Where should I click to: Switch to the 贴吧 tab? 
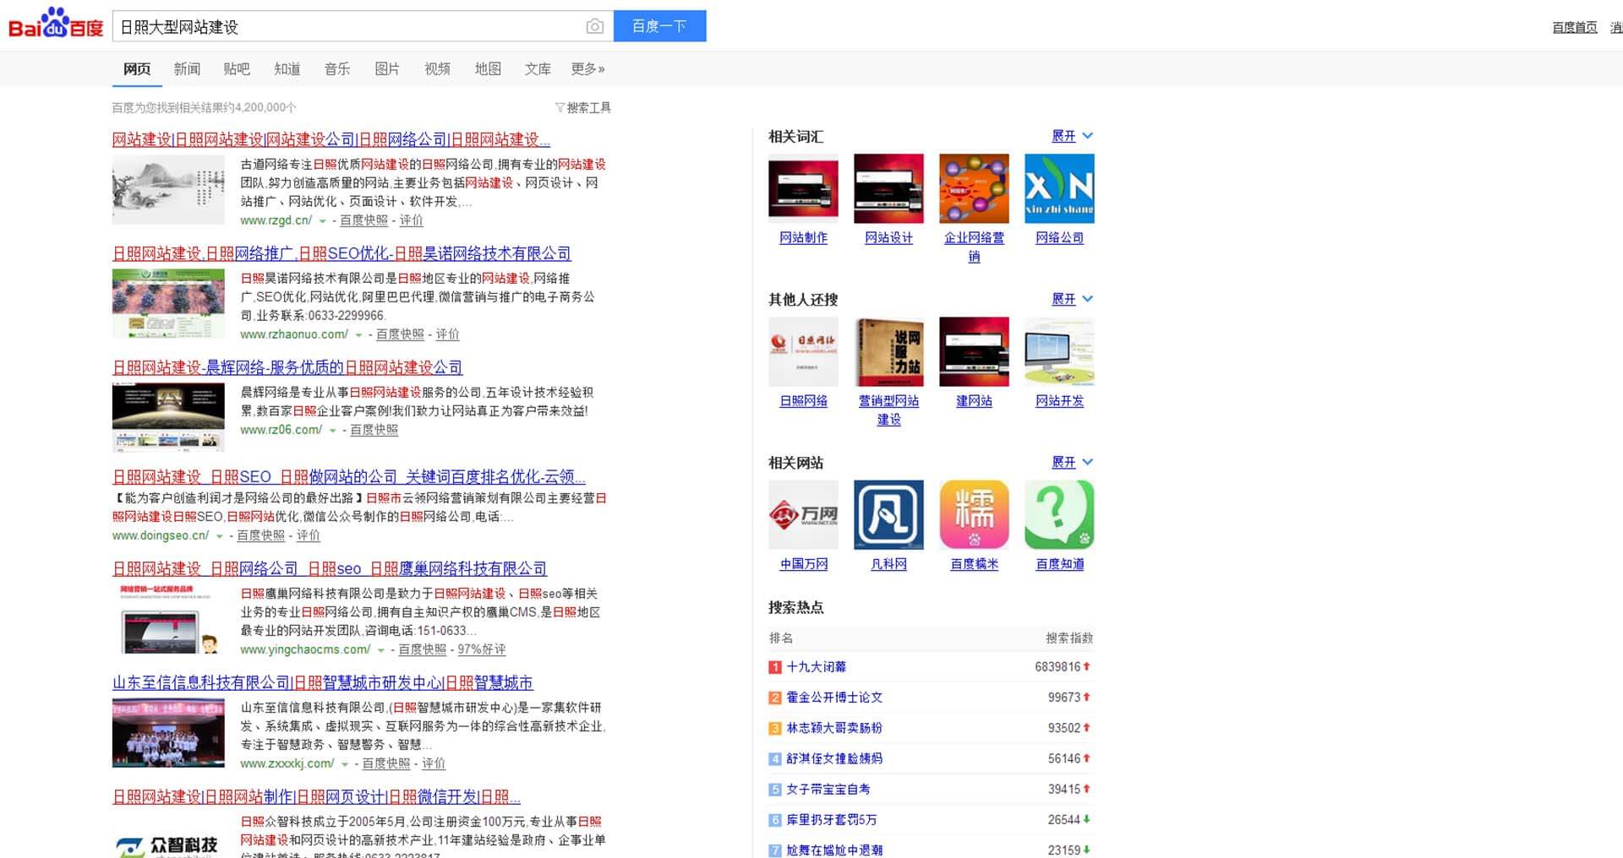tap(237, 68)
